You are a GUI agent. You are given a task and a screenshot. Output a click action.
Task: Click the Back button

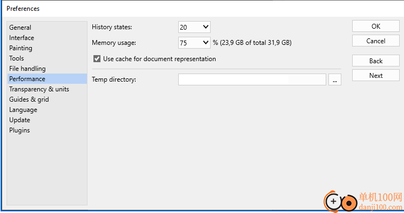coord(376,61)
